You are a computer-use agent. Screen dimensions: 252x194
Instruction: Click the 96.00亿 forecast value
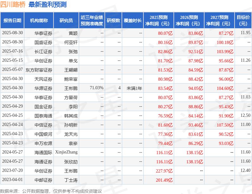[226, 79]
